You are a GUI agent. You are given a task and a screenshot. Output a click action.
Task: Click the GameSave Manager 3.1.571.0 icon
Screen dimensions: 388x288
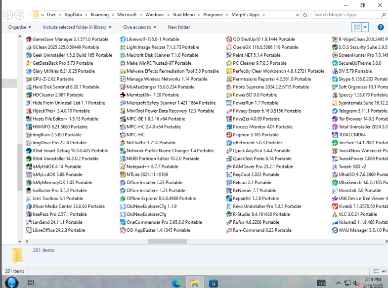29,40
